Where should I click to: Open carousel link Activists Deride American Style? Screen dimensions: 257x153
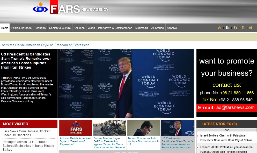pos(75,141)
